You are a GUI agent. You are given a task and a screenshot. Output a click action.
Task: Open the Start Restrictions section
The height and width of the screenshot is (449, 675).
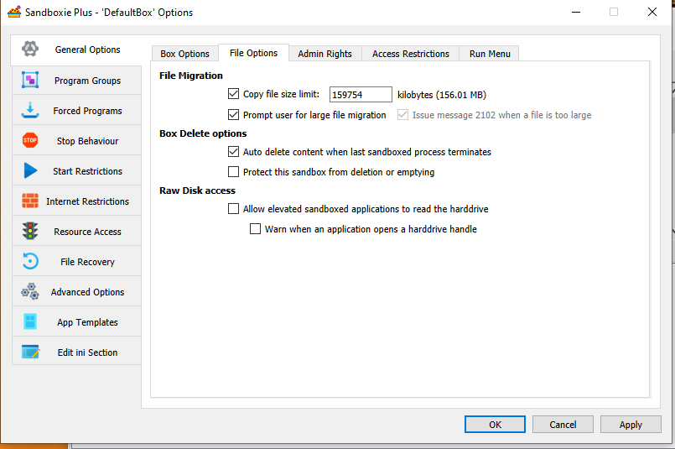point(76,171)
